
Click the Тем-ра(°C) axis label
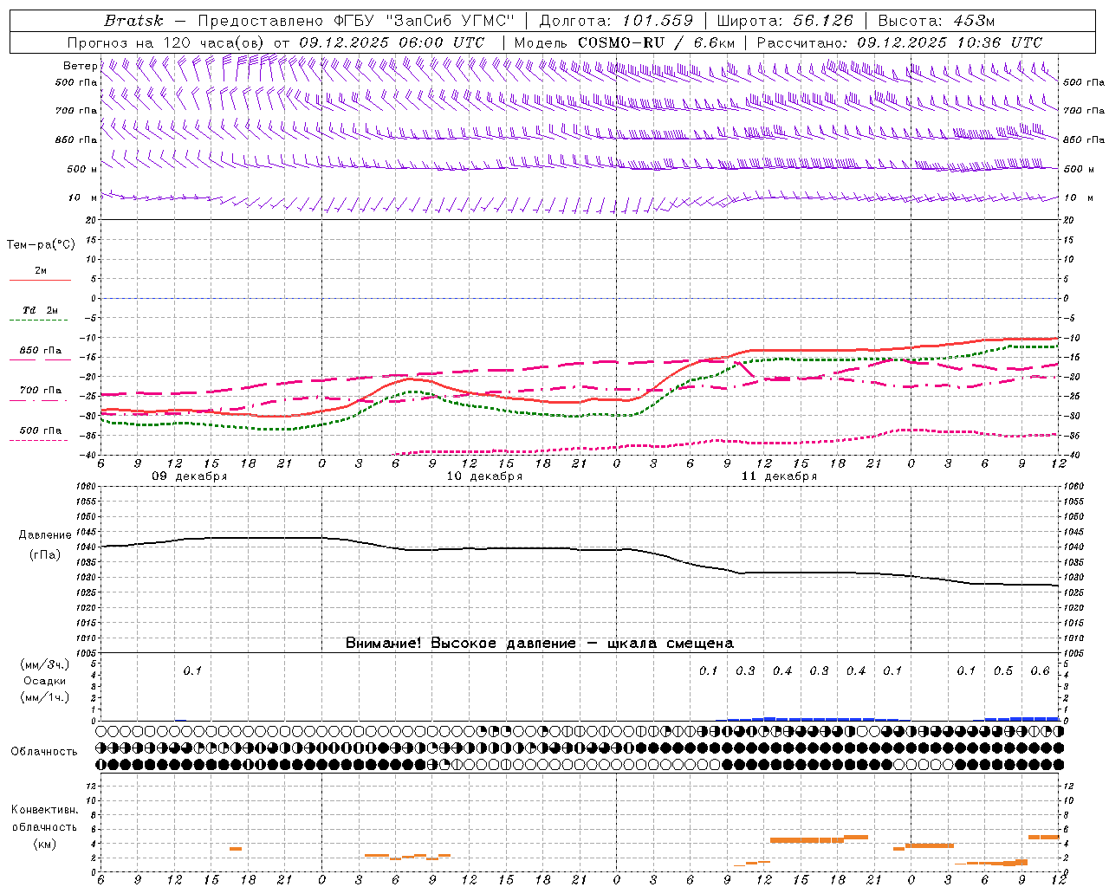[x=41, y=245]
